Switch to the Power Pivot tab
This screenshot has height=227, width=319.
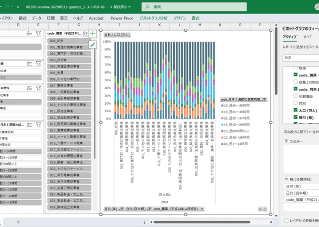click(x=122, y=18)
